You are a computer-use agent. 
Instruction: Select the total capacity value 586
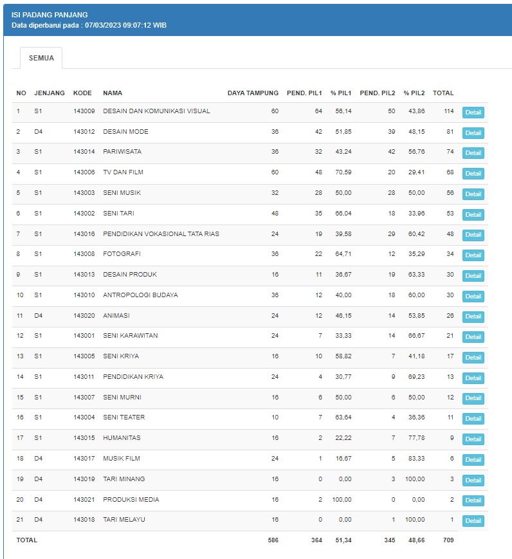pos(273,540)
